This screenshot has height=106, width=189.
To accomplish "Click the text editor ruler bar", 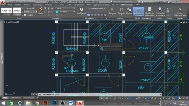I will coord(111,45).
